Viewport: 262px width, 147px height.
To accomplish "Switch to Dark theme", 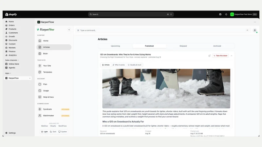I will click(x=53, y=132).
